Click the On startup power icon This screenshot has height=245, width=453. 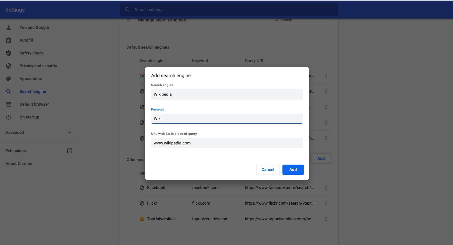pos(9,117)
